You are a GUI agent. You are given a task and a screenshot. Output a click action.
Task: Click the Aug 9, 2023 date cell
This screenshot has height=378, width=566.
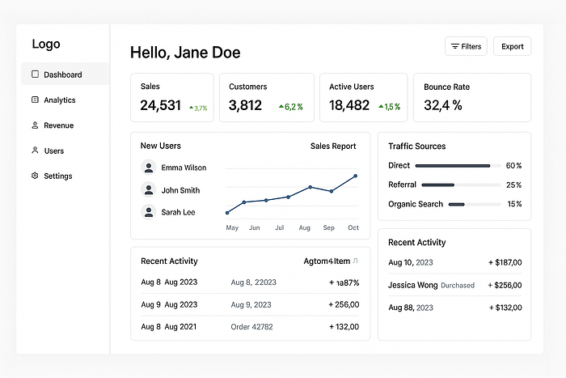pyautogui.click(x=251, y=304)
